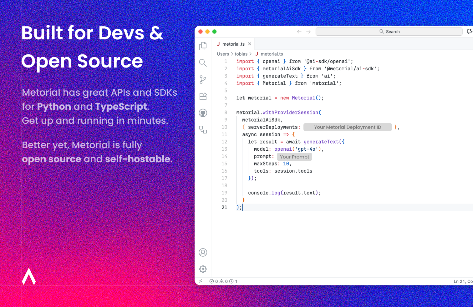
Task: Open the Manage gear icon
Action: 203,269
